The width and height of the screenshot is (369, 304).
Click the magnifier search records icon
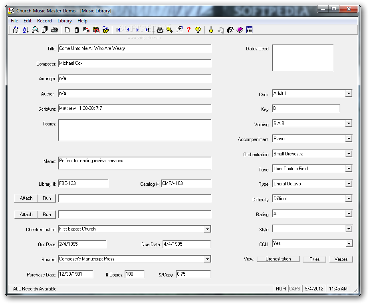[35, 30]
